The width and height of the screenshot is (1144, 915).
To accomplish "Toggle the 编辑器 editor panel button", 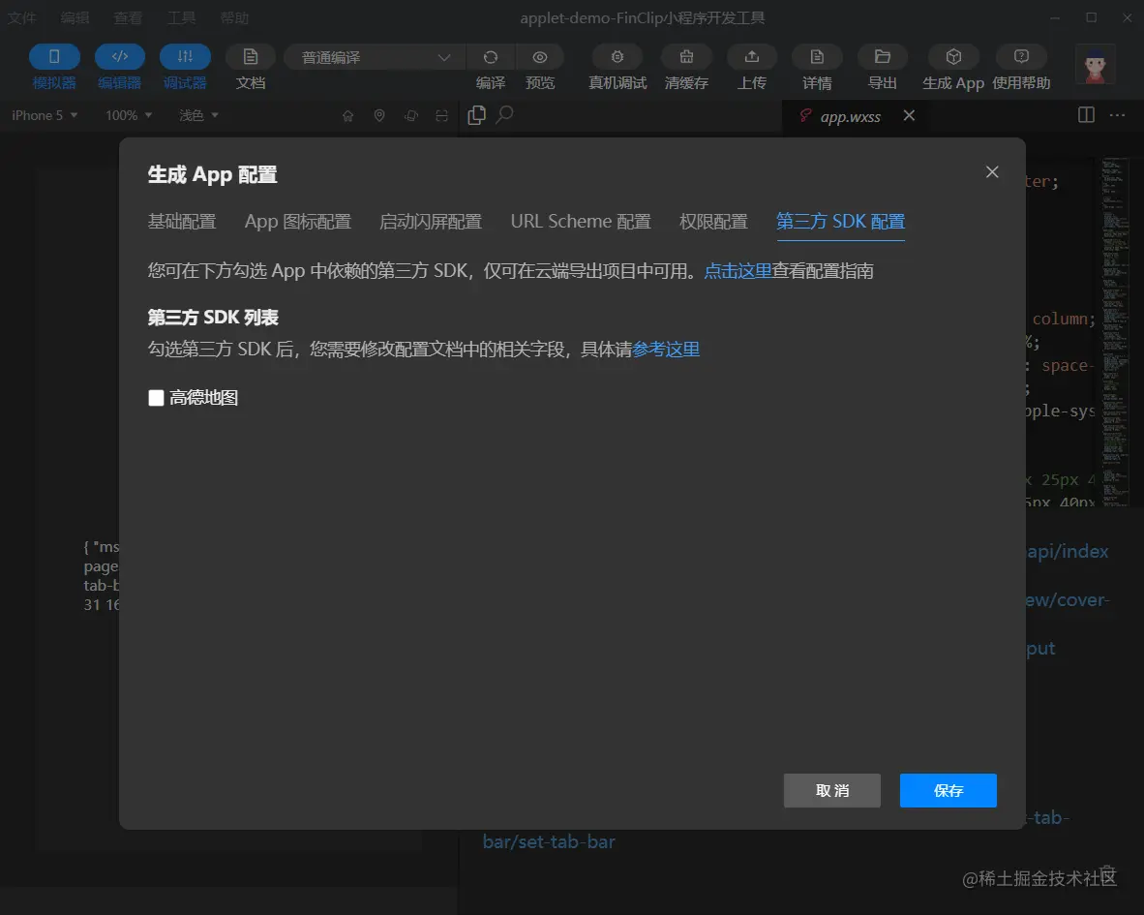I will tap(120, 57).
